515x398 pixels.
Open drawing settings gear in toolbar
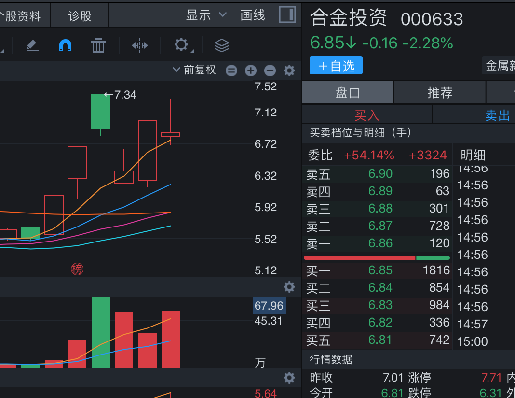[182, 45]
